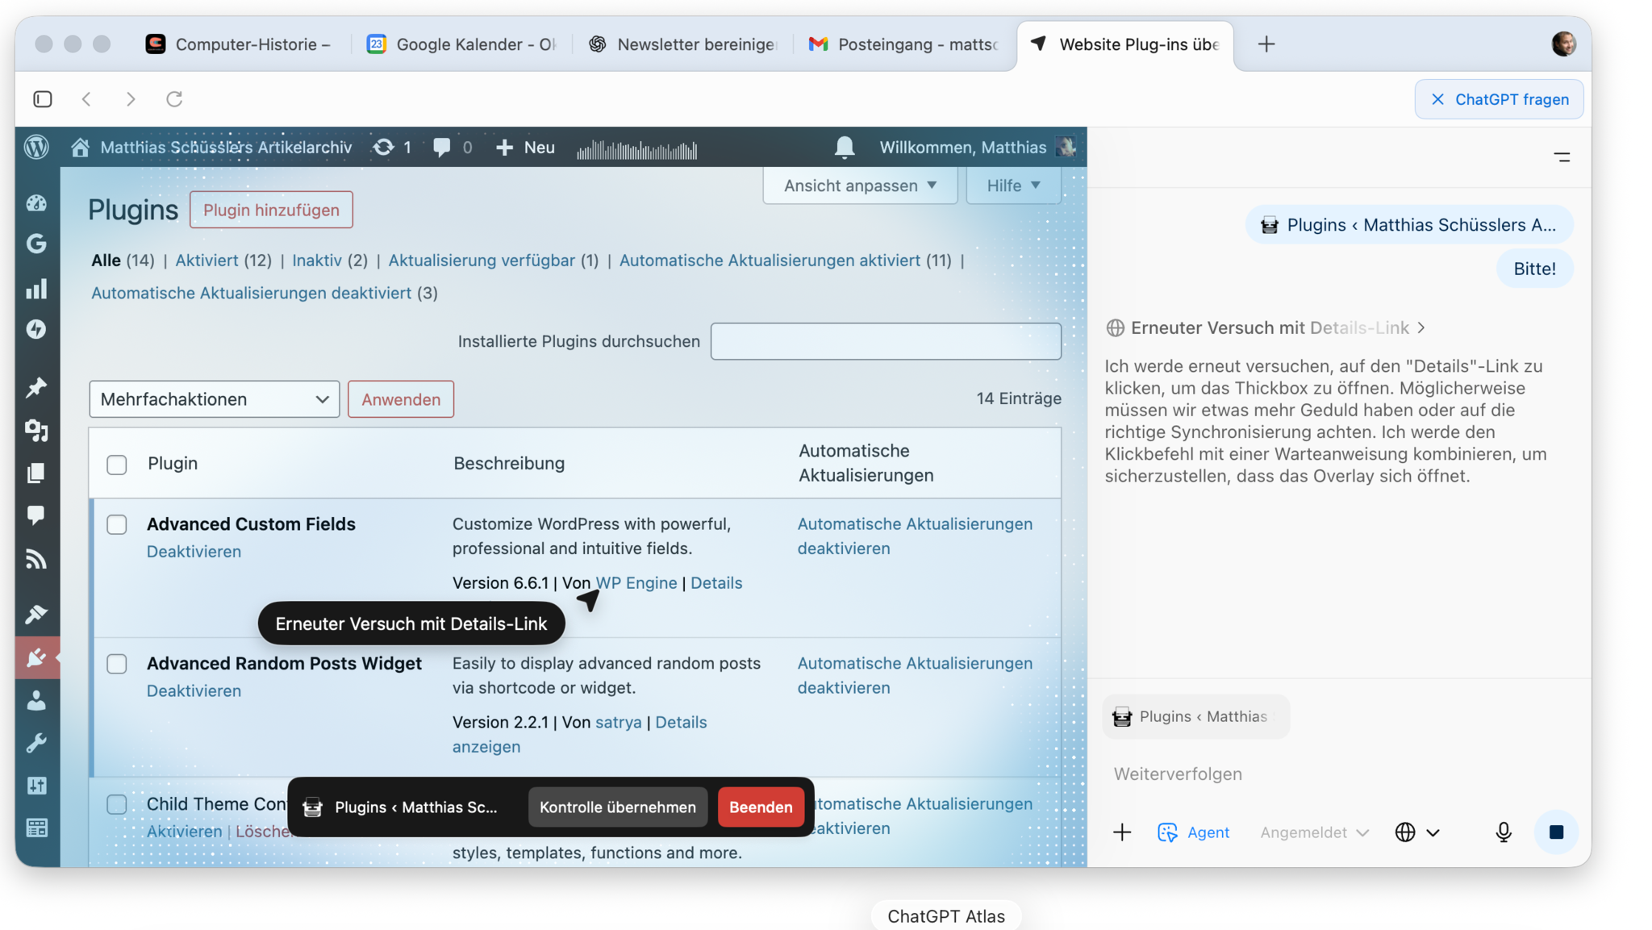The image size is (1652, 930).
Task: Click the notification bell in the admin bar
Action: [844, 147]
